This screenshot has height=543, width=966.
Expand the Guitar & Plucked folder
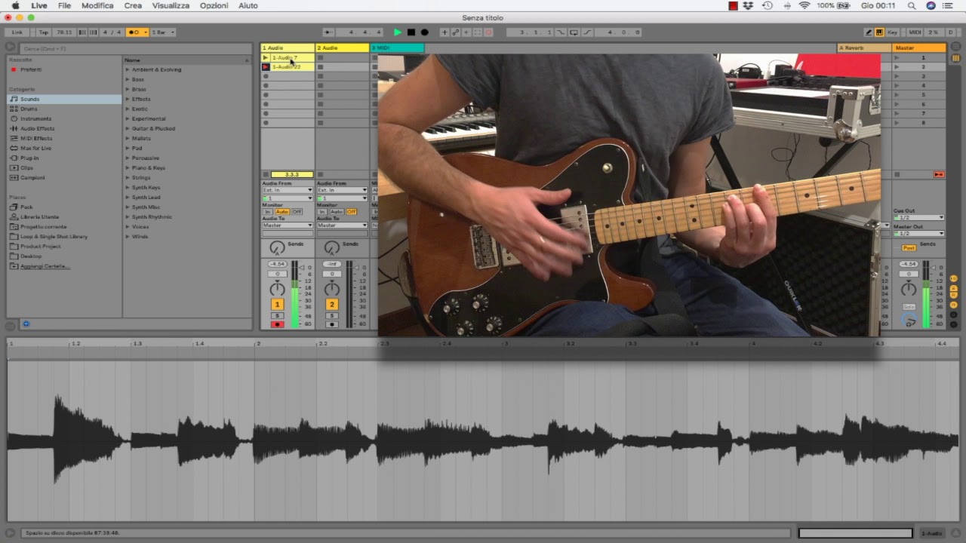tap(128, 128)
